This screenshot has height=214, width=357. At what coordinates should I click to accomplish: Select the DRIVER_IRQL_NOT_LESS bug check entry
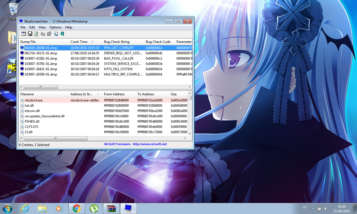(123, 53)
